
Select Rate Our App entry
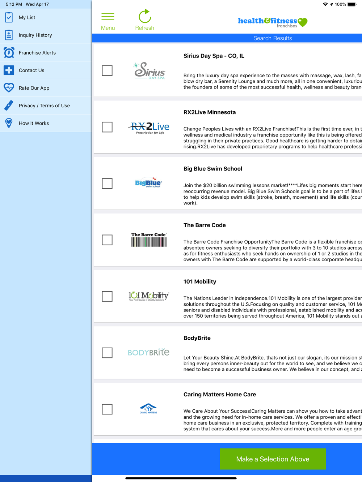coord(46,88)
